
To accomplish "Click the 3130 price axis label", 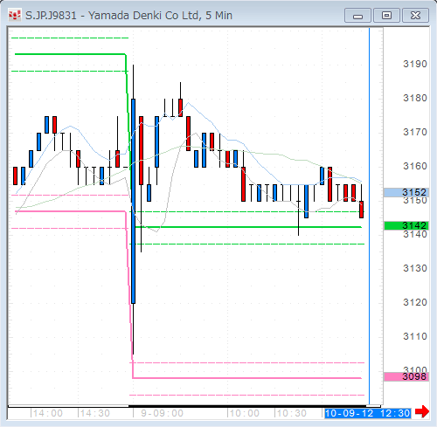I will (415, 268).
